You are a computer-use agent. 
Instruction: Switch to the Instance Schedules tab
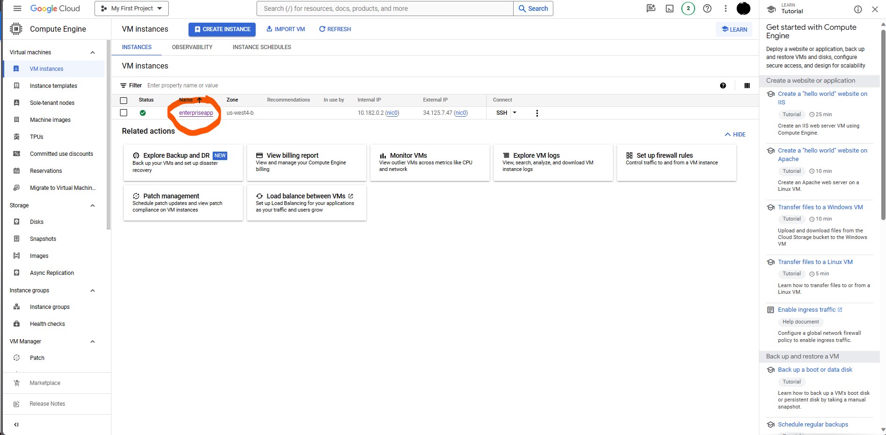[262, 47]
